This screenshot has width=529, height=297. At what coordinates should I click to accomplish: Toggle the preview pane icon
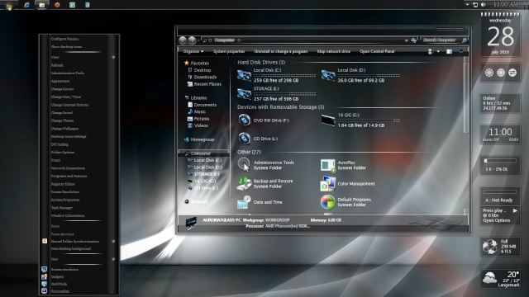(x=449, y=51)
